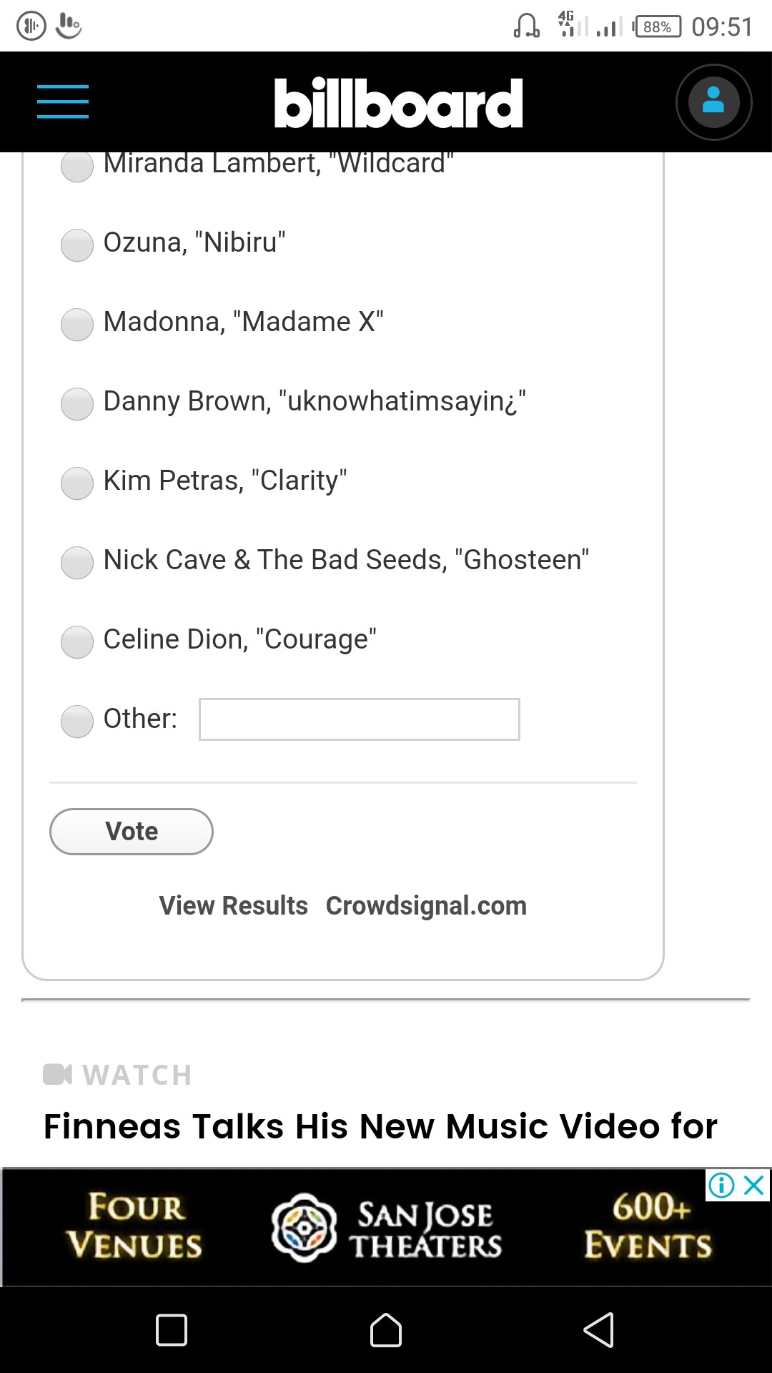The width and height of the screenshot is (772, 1373).
Task: Open the View Results link
Action: click(x=233, y=905)
